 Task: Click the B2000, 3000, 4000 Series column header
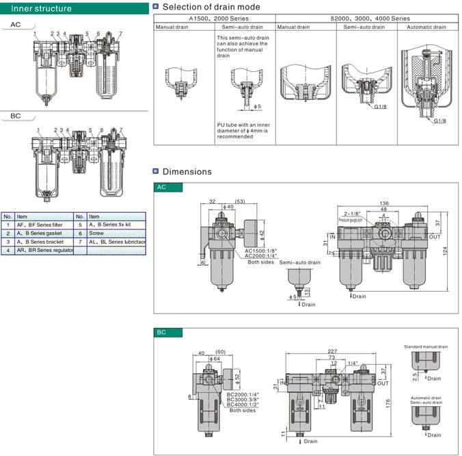click(x=370, y=18)
